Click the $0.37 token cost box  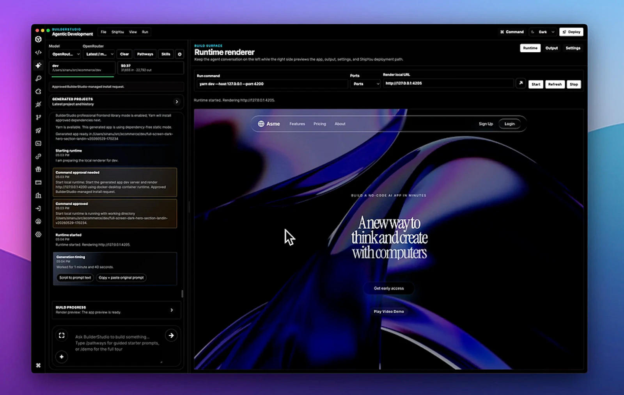pyautogui.click(x=151, y=68)
